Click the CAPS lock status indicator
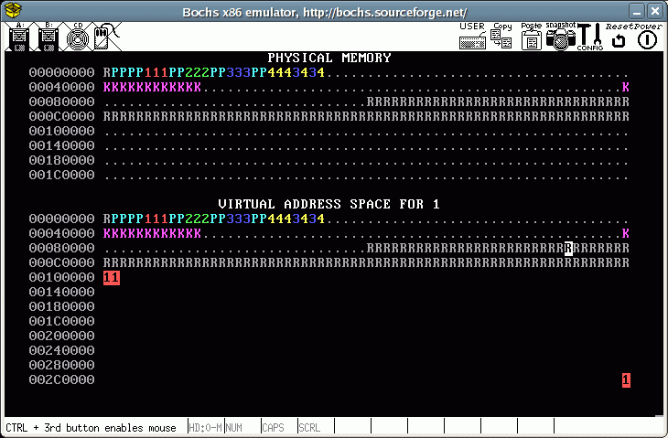Viewport: 668px width, 438px height. [272, 427]
